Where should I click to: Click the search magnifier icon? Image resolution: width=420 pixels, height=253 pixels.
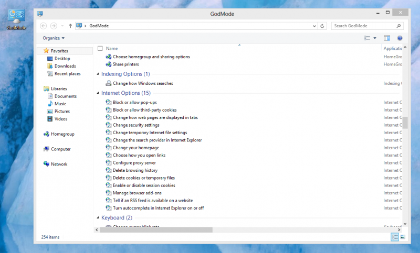point(398,26)
